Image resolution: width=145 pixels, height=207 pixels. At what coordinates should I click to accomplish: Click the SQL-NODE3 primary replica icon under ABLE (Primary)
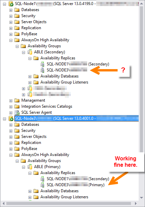click(42, 185)
